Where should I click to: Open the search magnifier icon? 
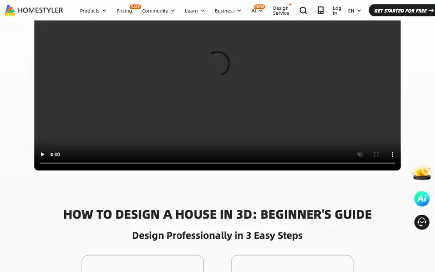(303, 10)
